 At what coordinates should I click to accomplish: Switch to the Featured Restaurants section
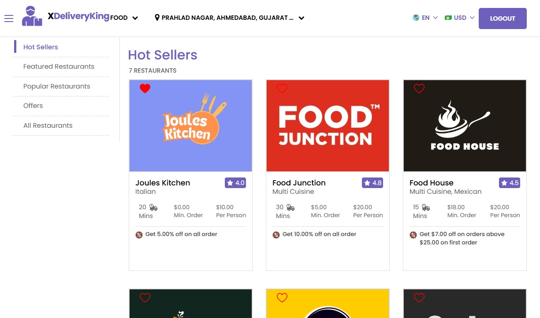(59, 66)
